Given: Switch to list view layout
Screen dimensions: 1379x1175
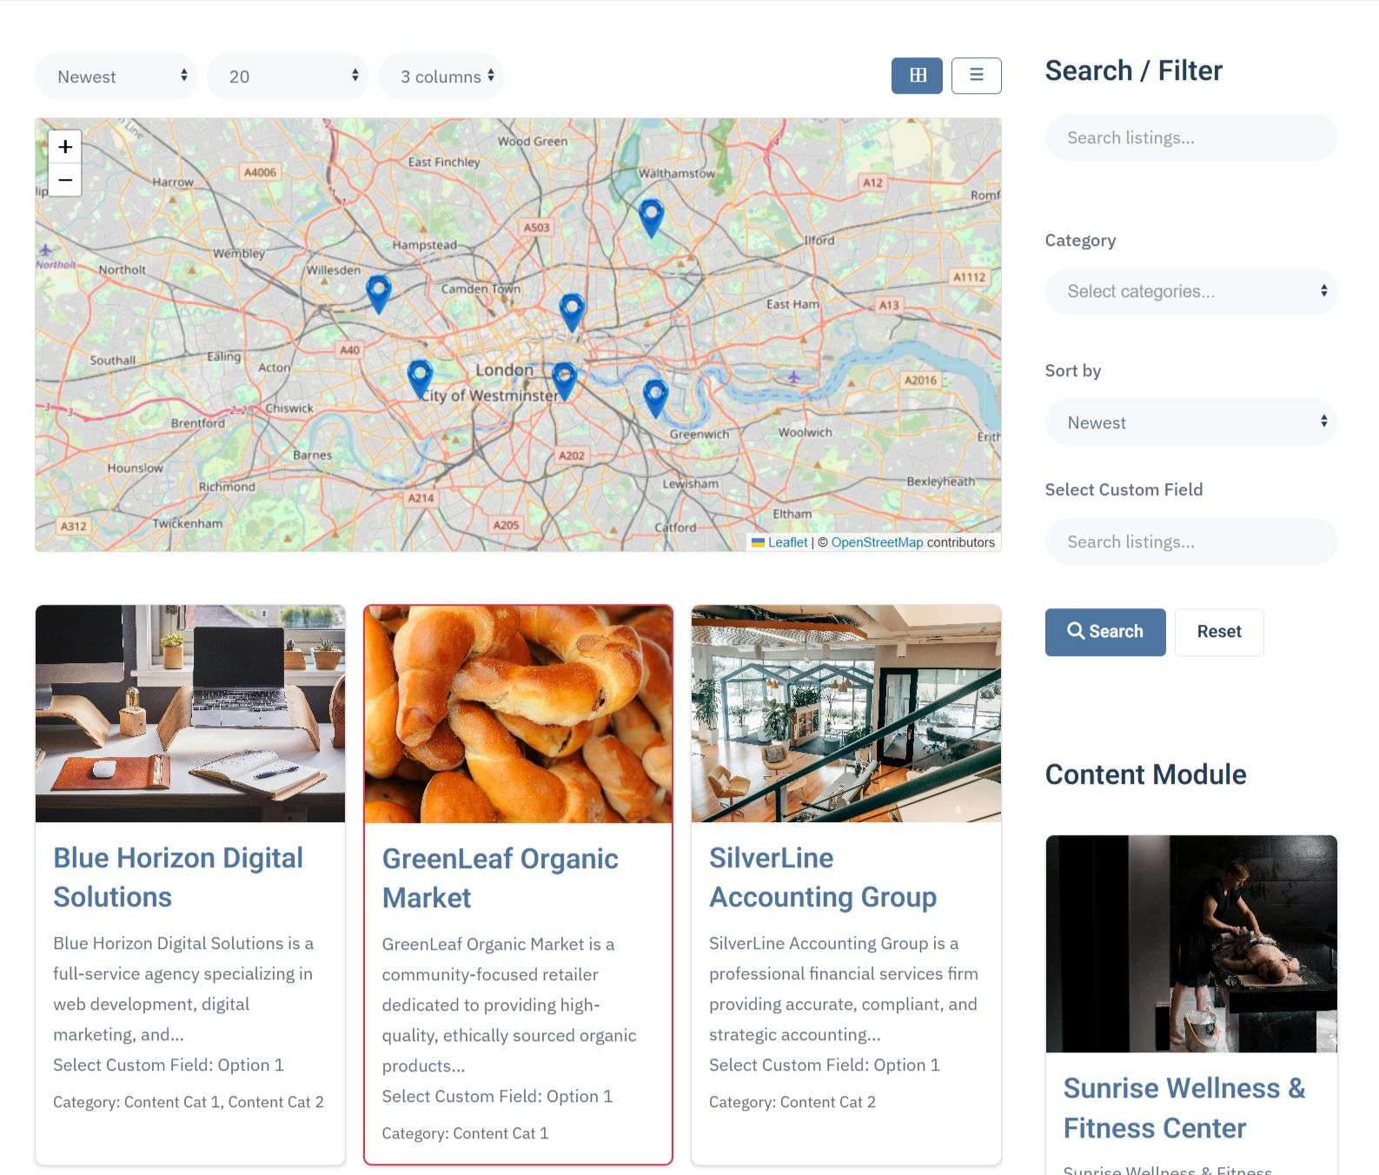Looking at the screenshot, I should point(977,76).
